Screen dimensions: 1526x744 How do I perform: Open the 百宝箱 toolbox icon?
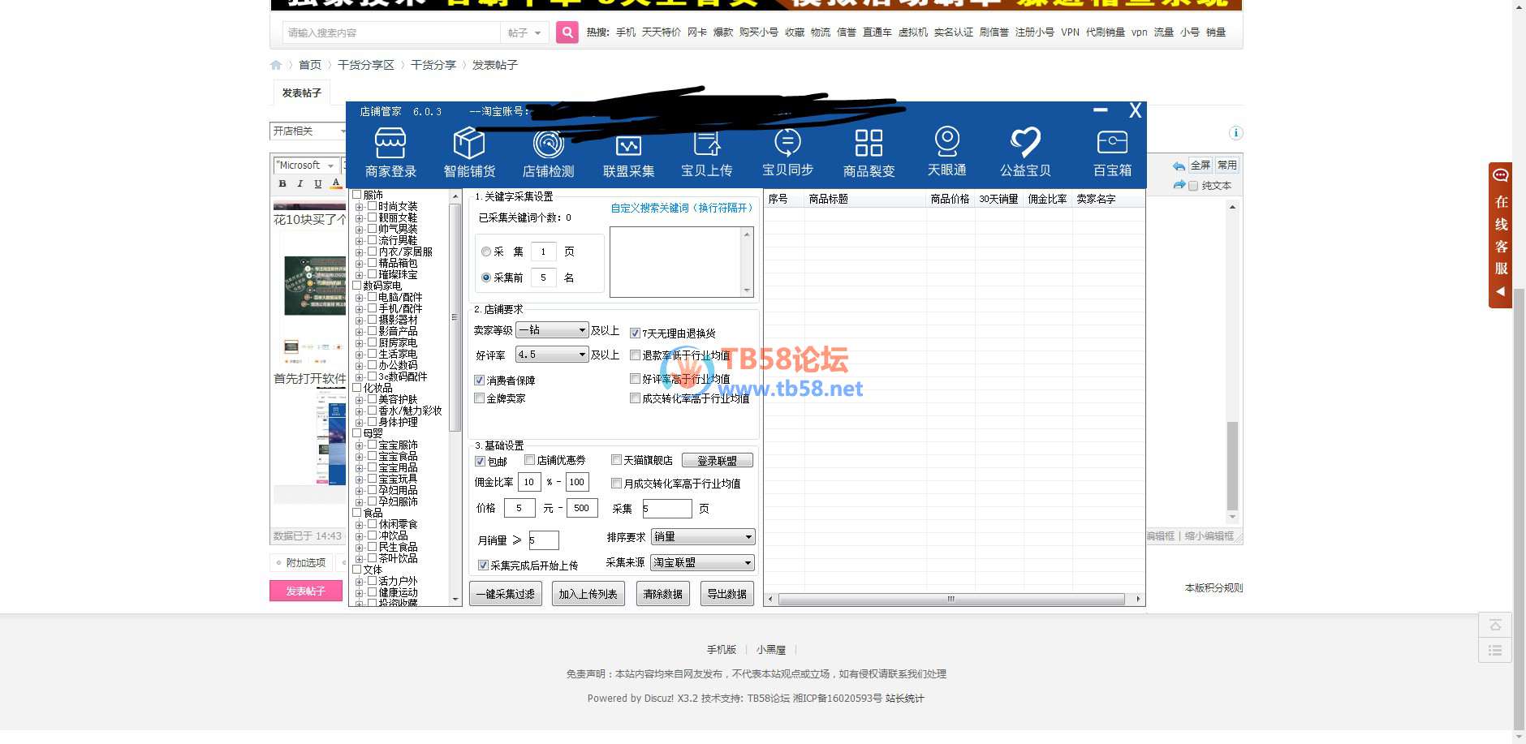[x=1112, y=153]
